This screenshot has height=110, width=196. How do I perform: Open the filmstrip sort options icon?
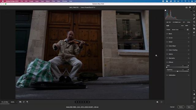[x=24, y=102]
